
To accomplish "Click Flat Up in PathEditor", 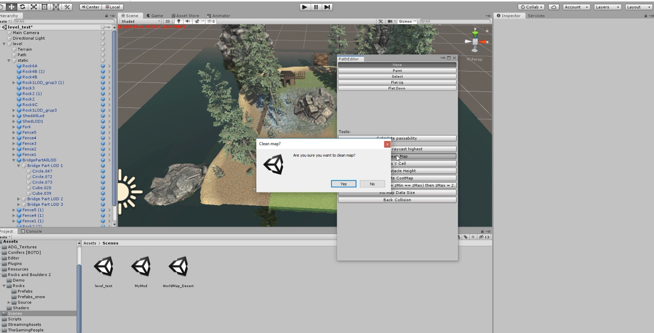I will (397, 82).
